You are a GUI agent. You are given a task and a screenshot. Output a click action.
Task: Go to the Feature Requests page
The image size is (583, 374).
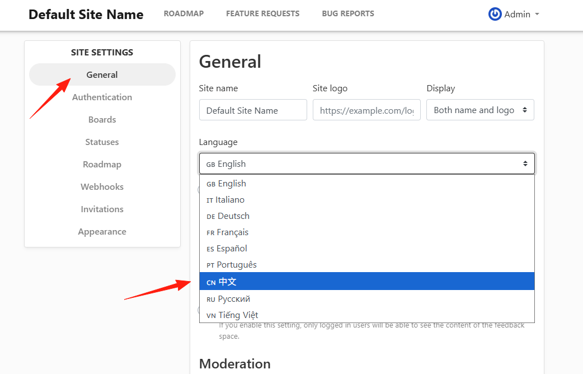262,14
